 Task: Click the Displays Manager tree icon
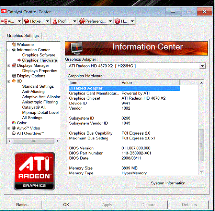click(14, 65)
